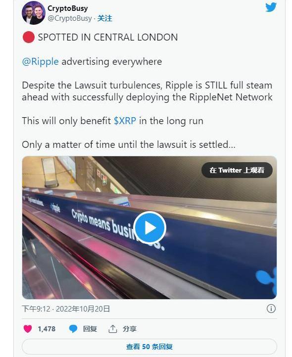This screenshot has width=292, height=357.
Task: Click the 分享 share label
Action: pos(130,329)
